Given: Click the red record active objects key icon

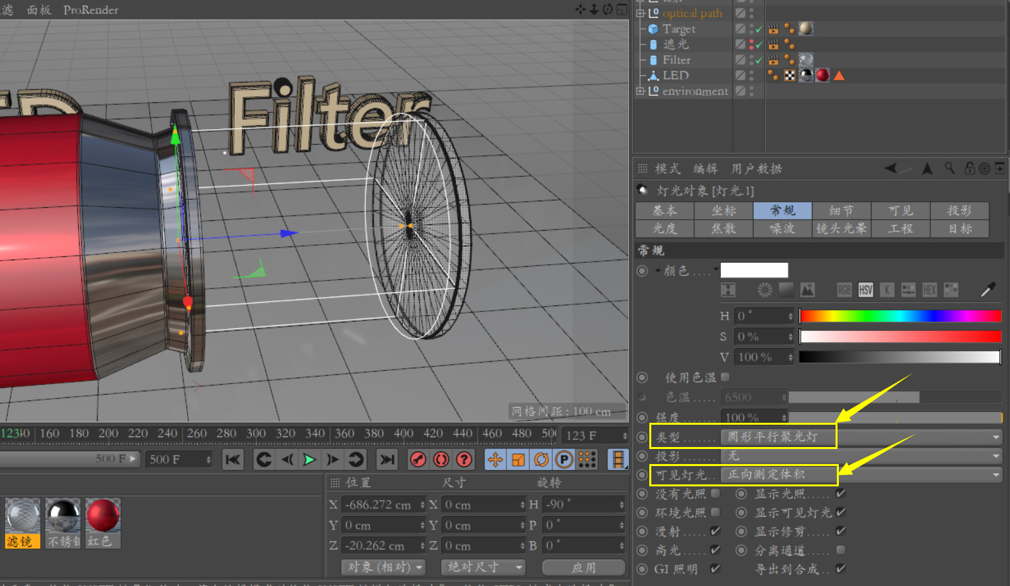Looking at the screenshot, I should [x=418, y=459].
